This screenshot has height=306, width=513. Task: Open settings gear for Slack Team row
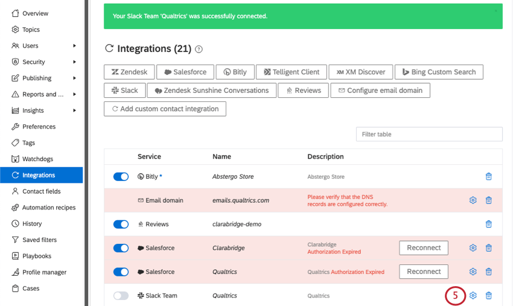click(473, 296)
